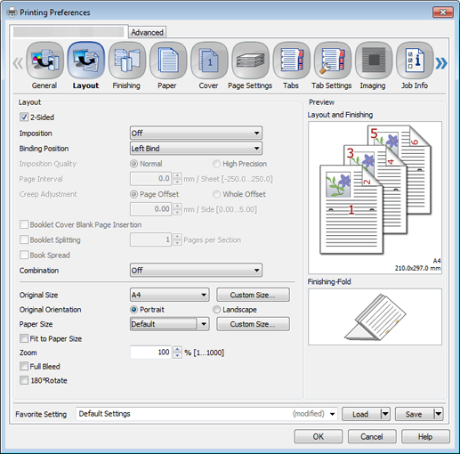Open the Tab Settings icon

(x=333, y=61)
